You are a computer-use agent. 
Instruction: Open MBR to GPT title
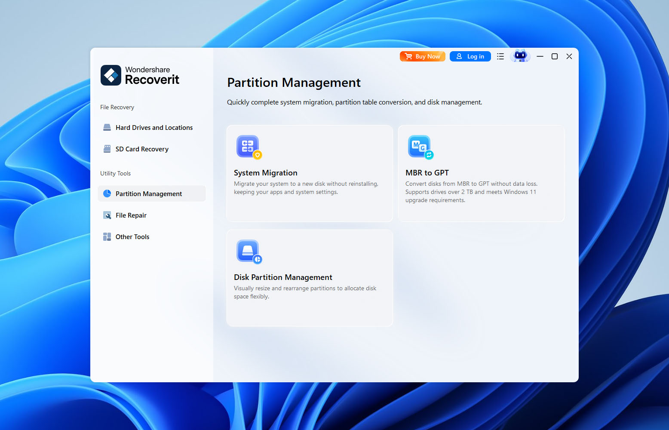427,173
